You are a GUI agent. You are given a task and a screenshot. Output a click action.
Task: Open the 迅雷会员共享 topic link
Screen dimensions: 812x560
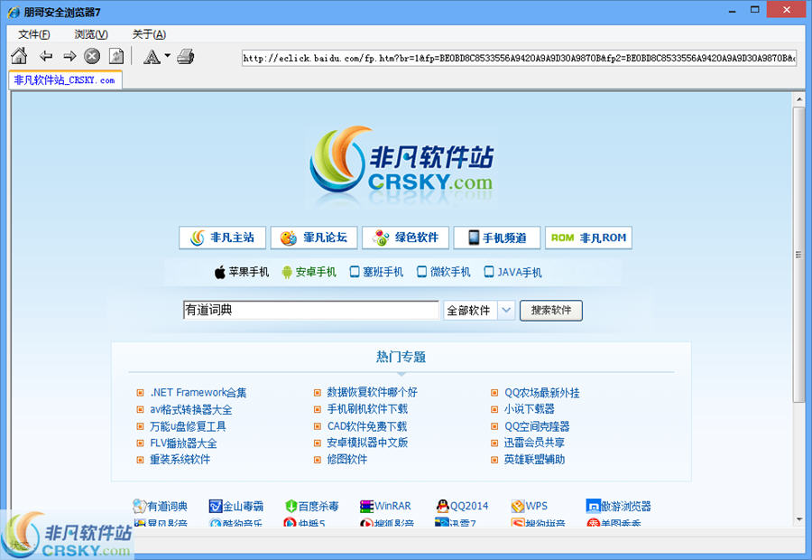pyautogui.click(x=534, y=443)
